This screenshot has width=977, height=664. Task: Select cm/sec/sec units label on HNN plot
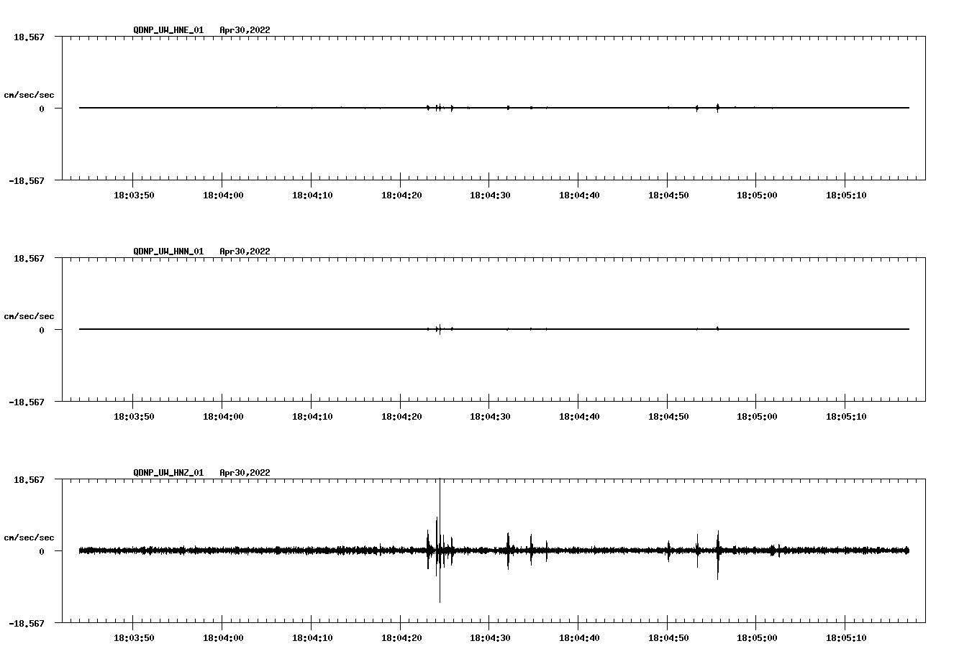tap(29, 316)
